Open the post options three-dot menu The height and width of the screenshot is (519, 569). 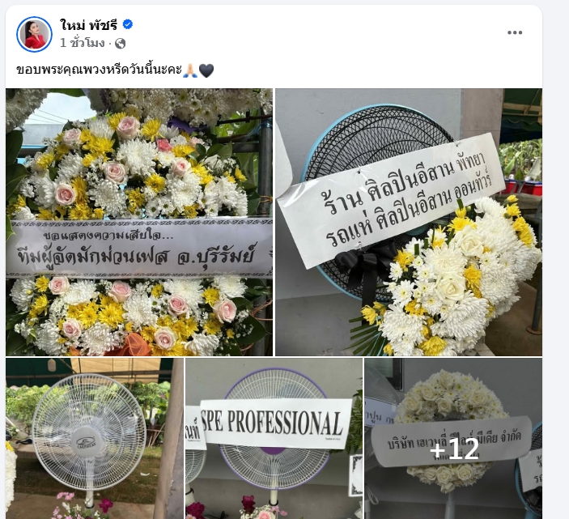[x=515, y=32]
